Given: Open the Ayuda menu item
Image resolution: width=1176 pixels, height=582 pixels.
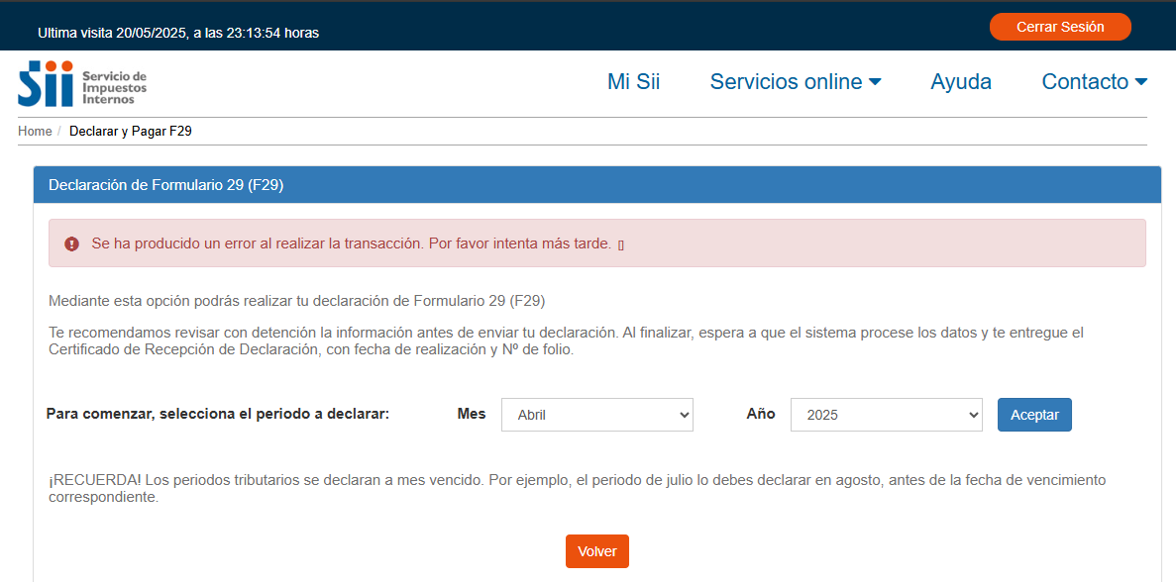Looking at the screenshot, I should point(961,81).
